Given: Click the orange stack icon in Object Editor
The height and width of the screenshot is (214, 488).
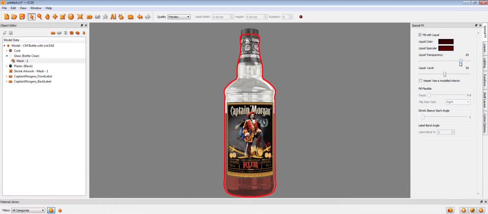Looking at the screenshot, I should click(x=71, y=33).
